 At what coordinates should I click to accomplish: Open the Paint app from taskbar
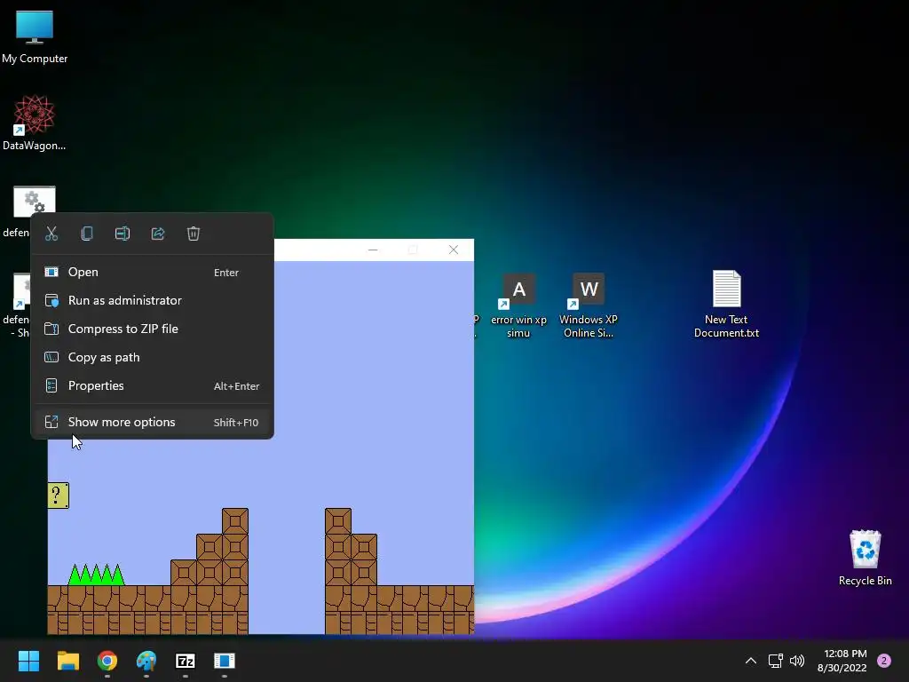146,661
